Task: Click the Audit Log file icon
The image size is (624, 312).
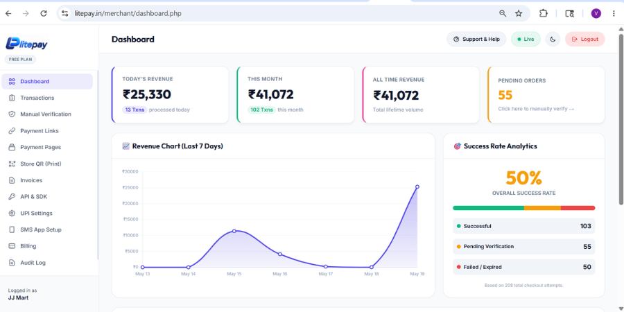Action: [x=12, y=263]
